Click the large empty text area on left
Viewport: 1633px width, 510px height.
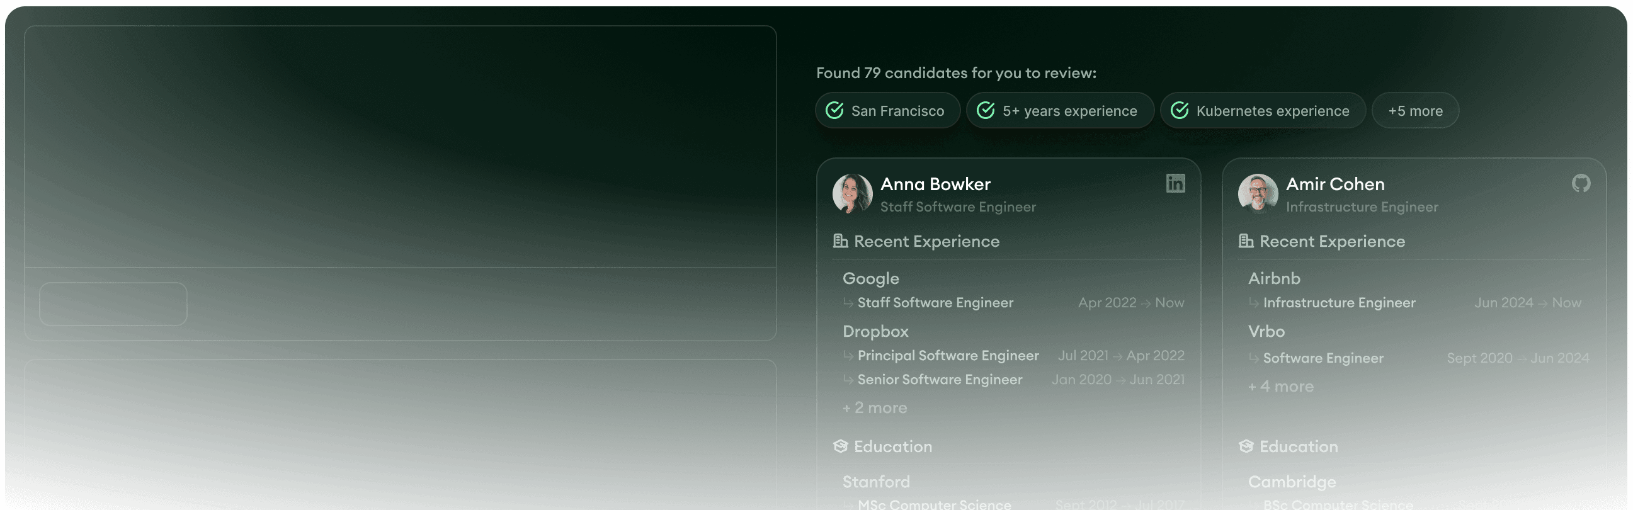pyautogui.click(x=400, y=147)
